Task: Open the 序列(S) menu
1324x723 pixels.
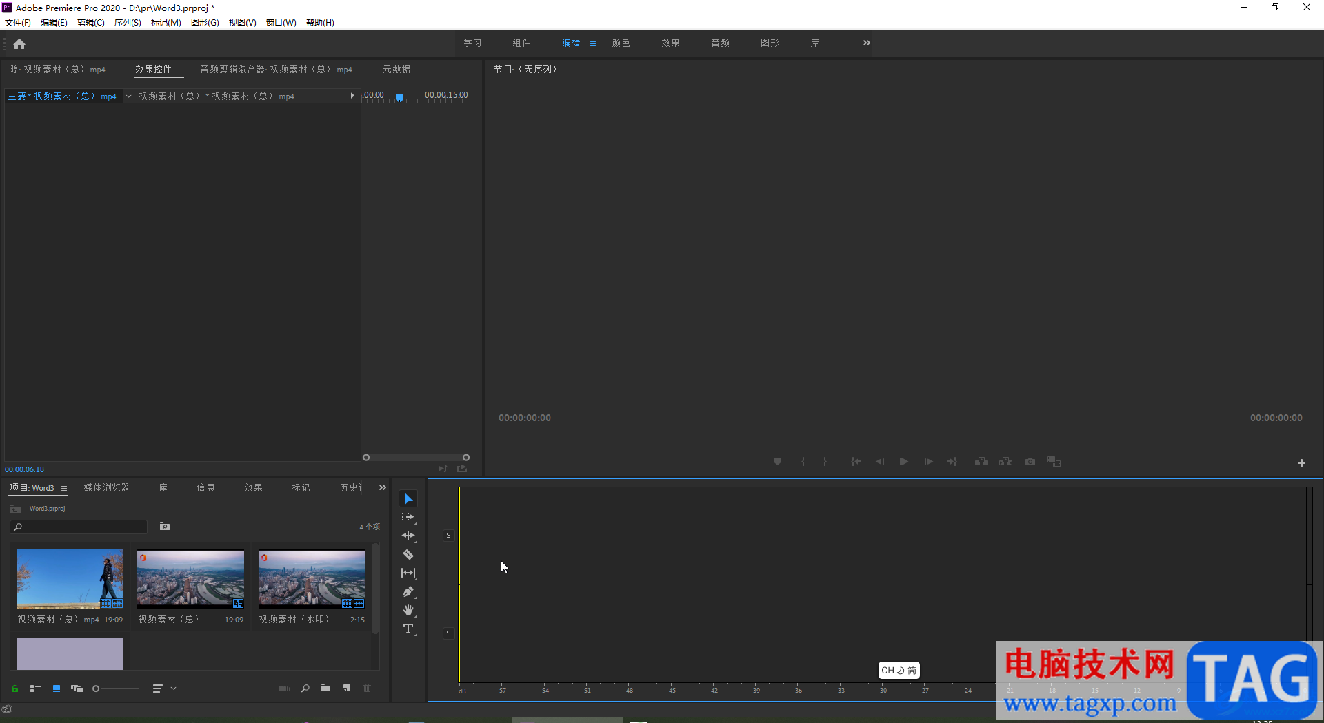Action: 128,23
